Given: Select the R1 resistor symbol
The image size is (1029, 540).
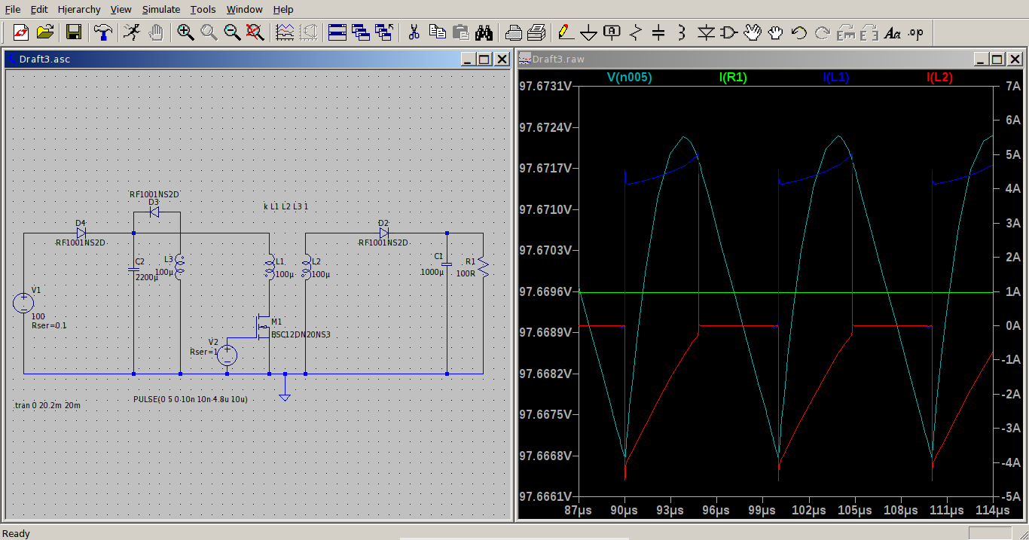Looking at the screenshot, I should pyautogui.click(x=482, y=267).
